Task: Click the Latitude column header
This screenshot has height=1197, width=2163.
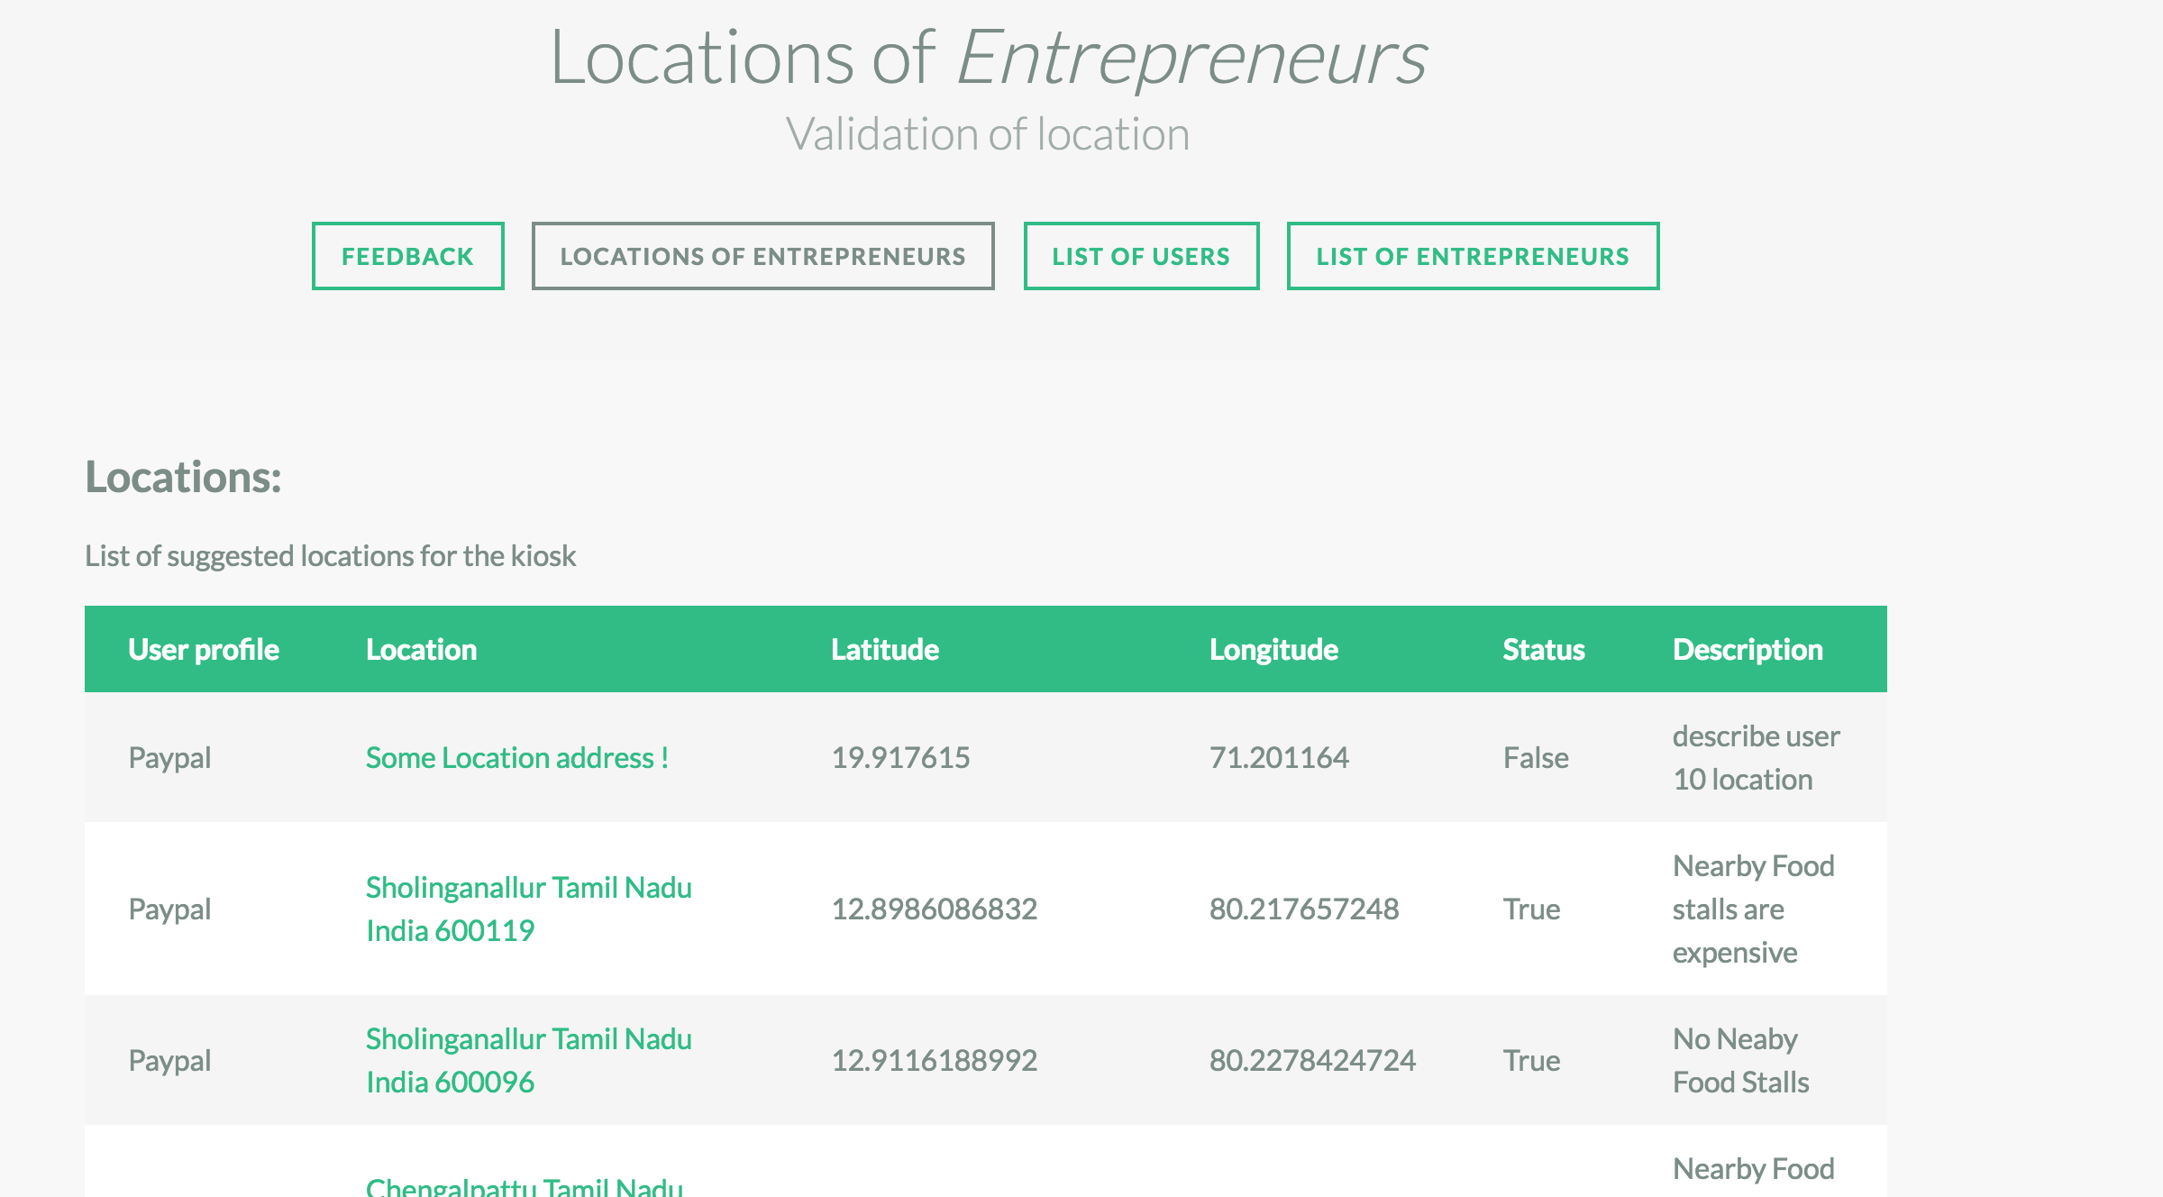Action: click(884, 650)
